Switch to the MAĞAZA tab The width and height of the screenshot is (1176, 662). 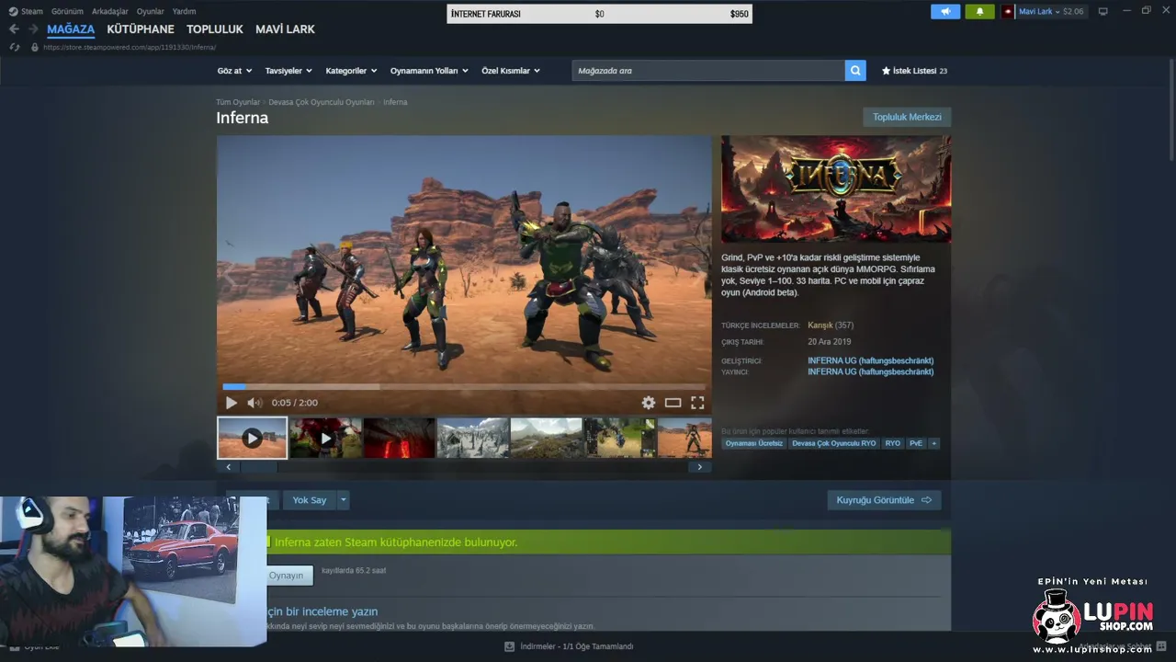71,29
